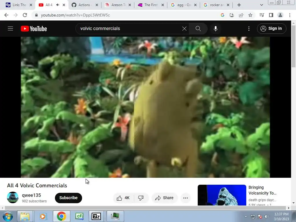Go to YouTube home via logo
Screen dimensions: 296x222
coord(34,29)
